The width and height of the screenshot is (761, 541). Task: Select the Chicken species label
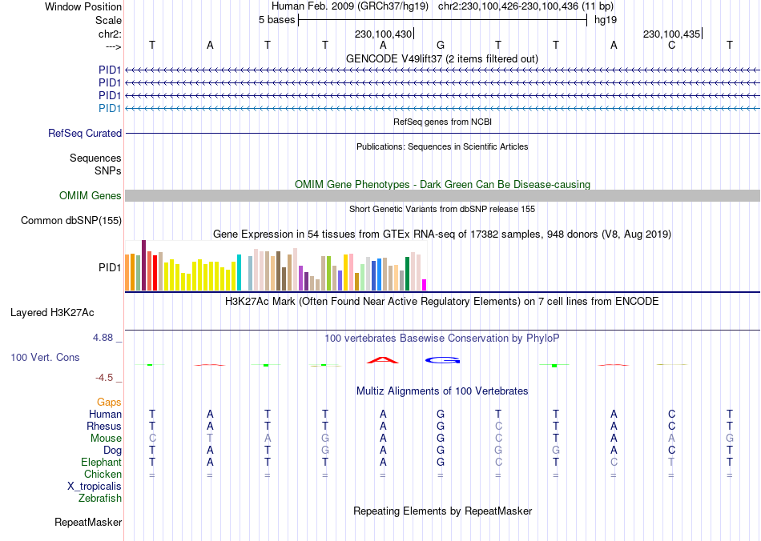click(x=103, y=474)
